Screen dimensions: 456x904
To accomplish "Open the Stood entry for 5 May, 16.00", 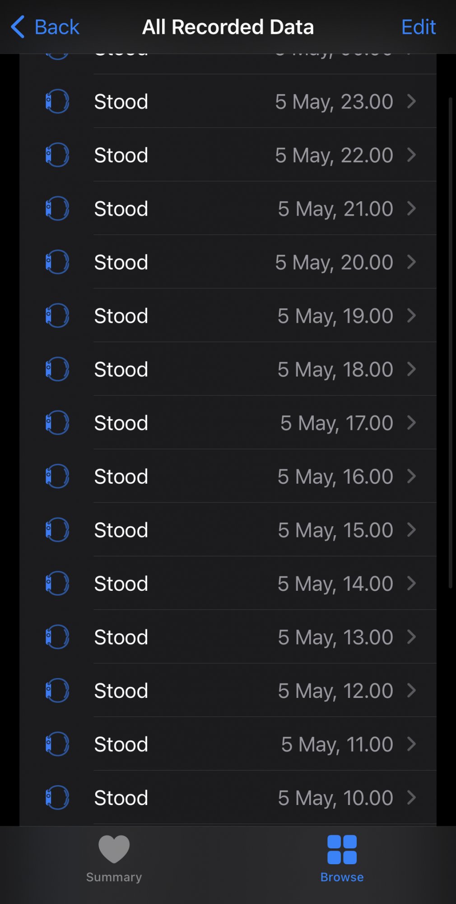I will [228, 476].
